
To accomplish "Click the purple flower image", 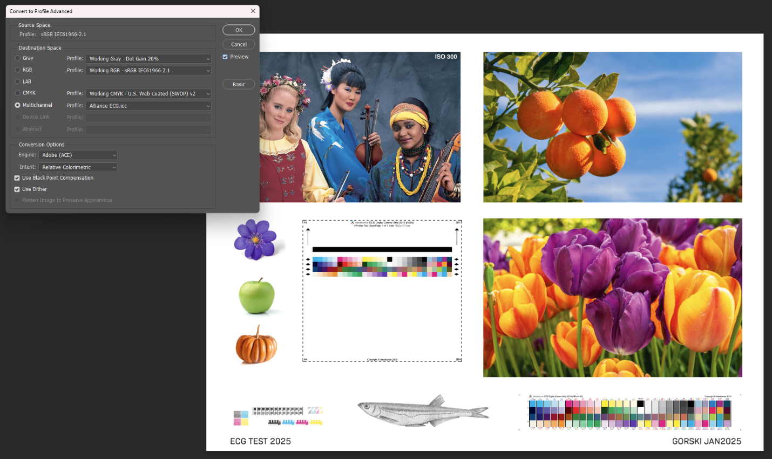I will click(255, 239).
